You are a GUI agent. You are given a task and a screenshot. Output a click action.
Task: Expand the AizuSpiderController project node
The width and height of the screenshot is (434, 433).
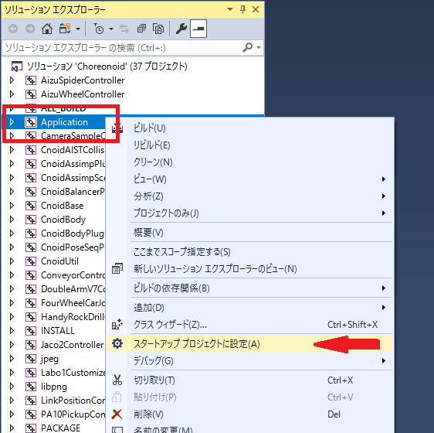12,80
